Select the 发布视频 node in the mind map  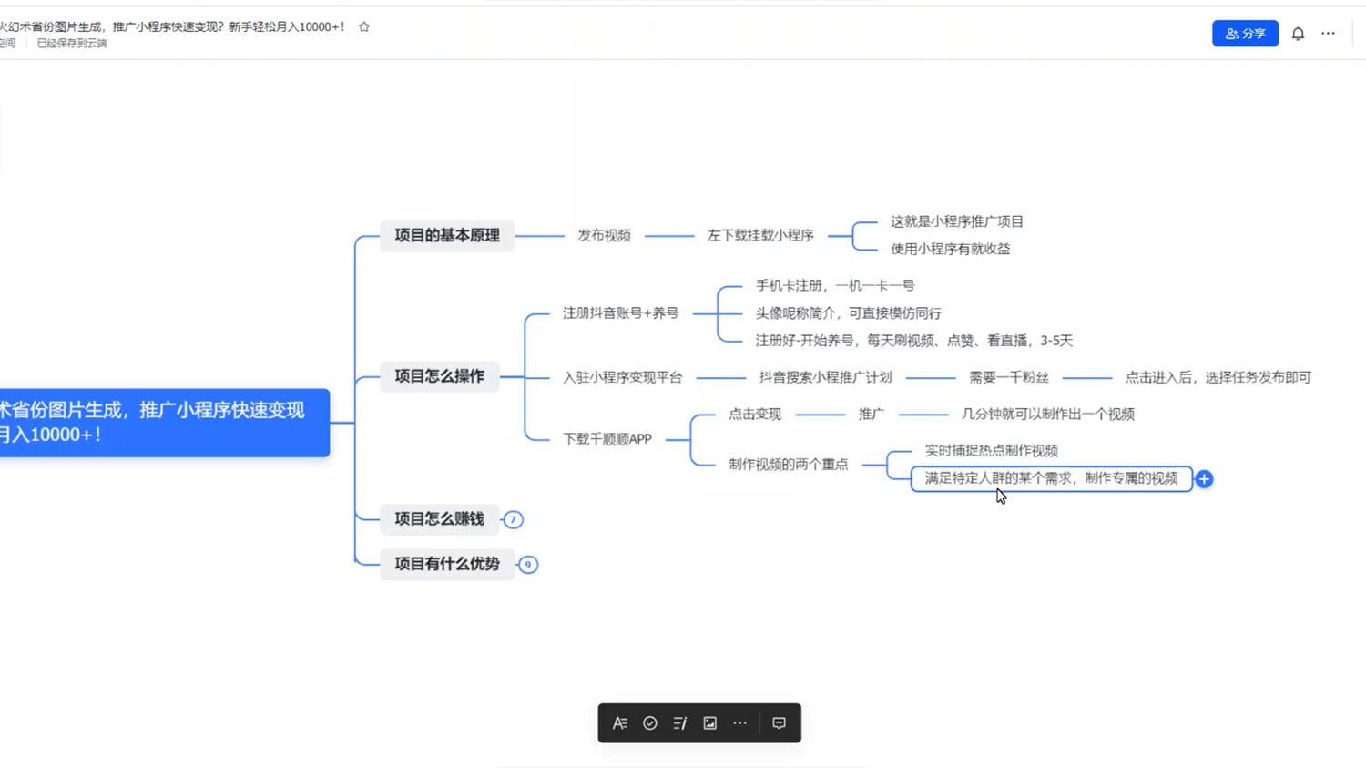pyautogui.click(x=604, y=235)
